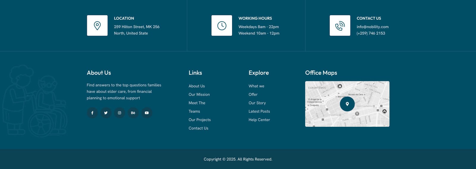Click the WORKING HOURS heading
Image resolution: width=476 pixels, height=169 pixels.
point(255,18)
